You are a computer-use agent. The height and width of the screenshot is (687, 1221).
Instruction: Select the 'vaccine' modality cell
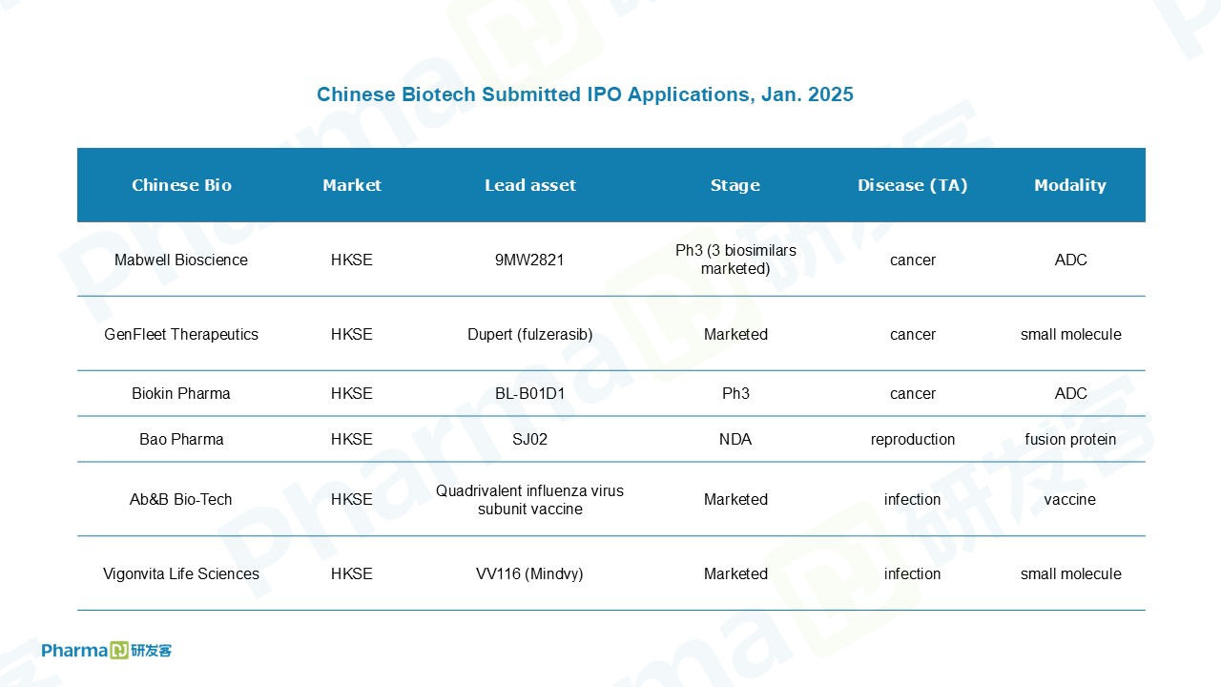1070,499
